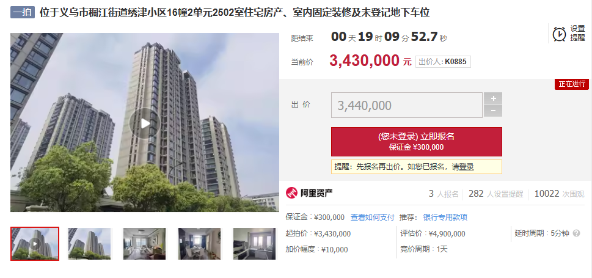Select the kitchen window thumbnail
The image size is (592, 278).
pyautogui.click(x=255, y=244)
